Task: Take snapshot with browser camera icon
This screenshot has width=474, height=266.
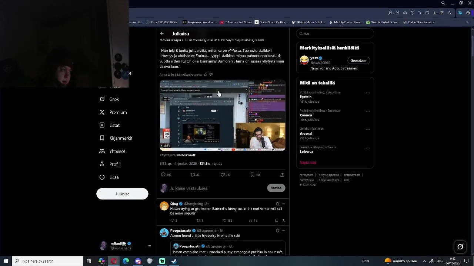Action: (x=405, y=13)
